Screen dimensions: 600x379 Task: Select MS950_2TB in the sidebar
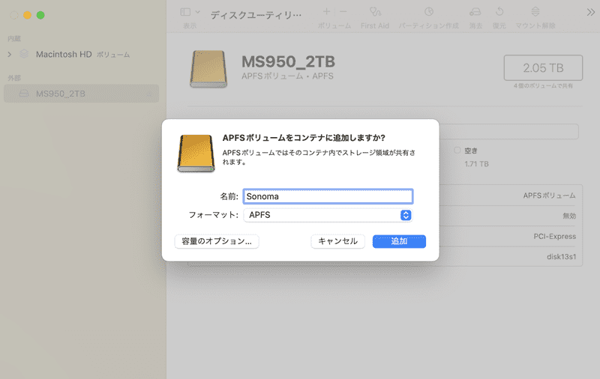[81, 94]
